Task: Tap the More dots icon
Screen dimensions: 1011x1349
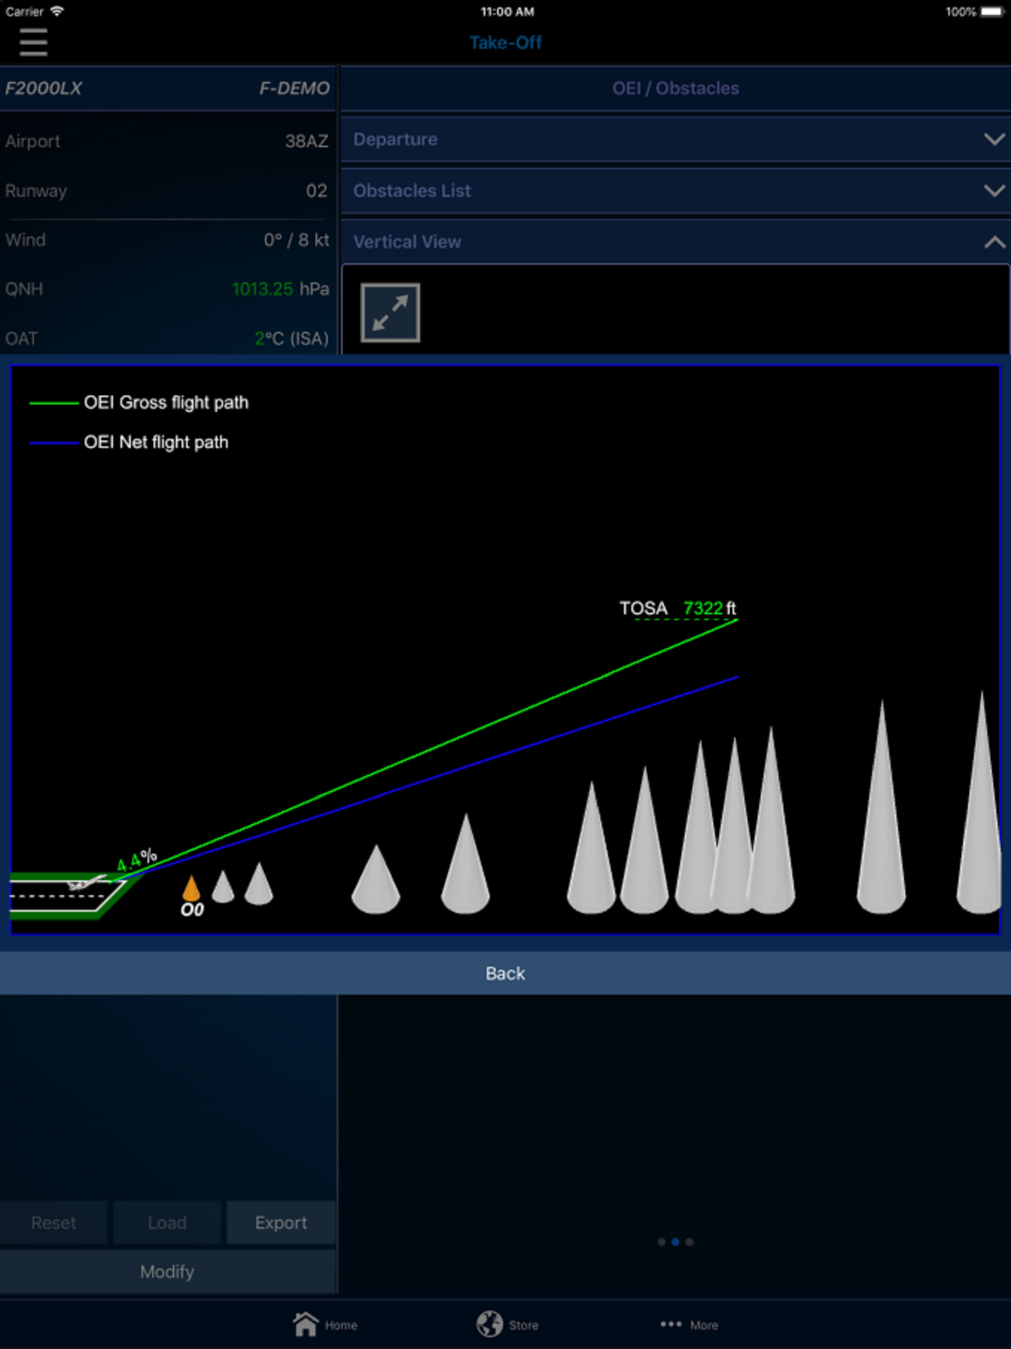Action: (x=671, y=1324)
